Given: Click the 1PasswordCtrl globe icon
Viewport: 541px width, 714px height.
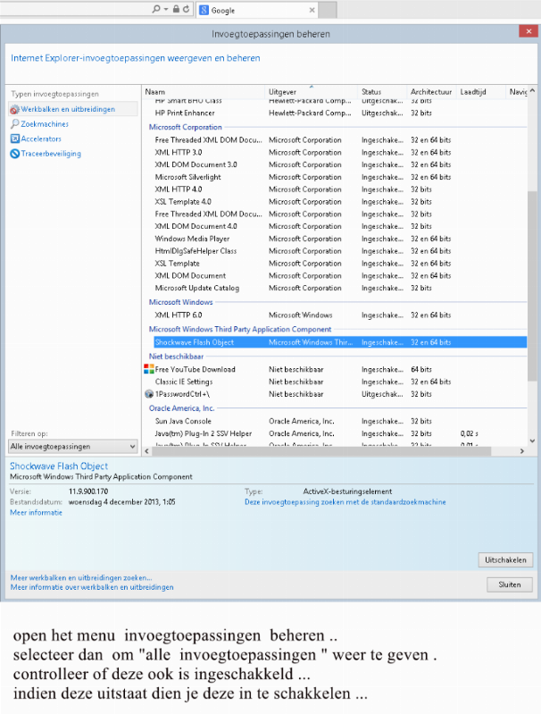Looking at the screenshot, I should click(149, 394).
